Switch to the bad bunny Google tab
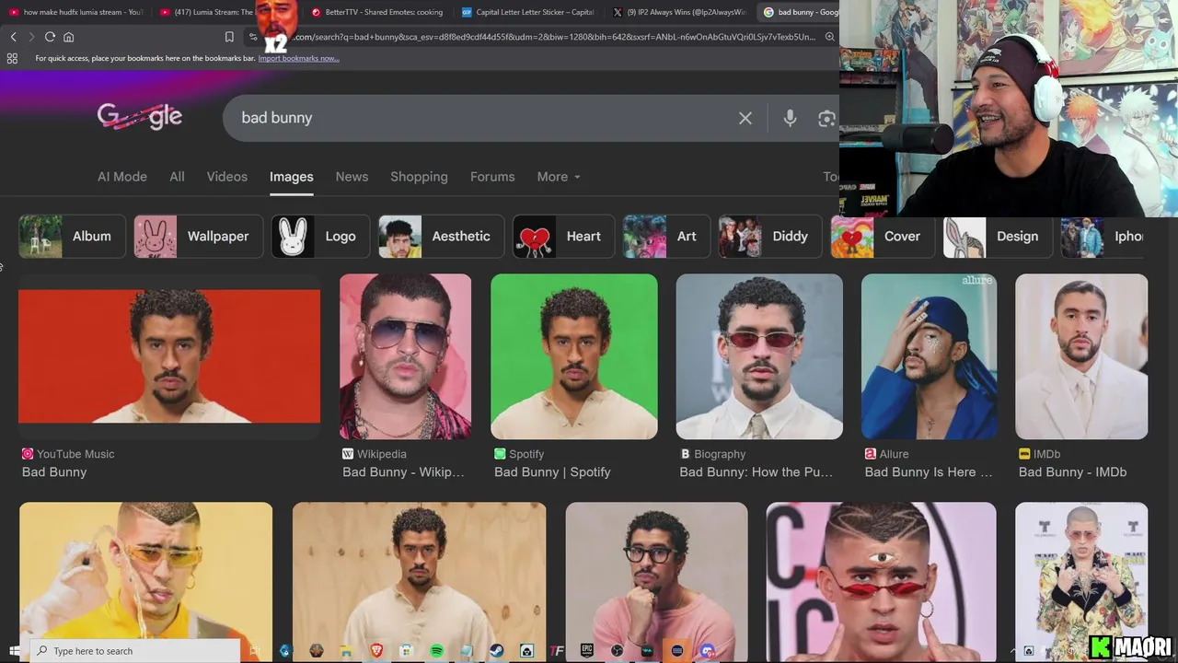Viewport: 1178px width, 663px height. click(797, 12)
